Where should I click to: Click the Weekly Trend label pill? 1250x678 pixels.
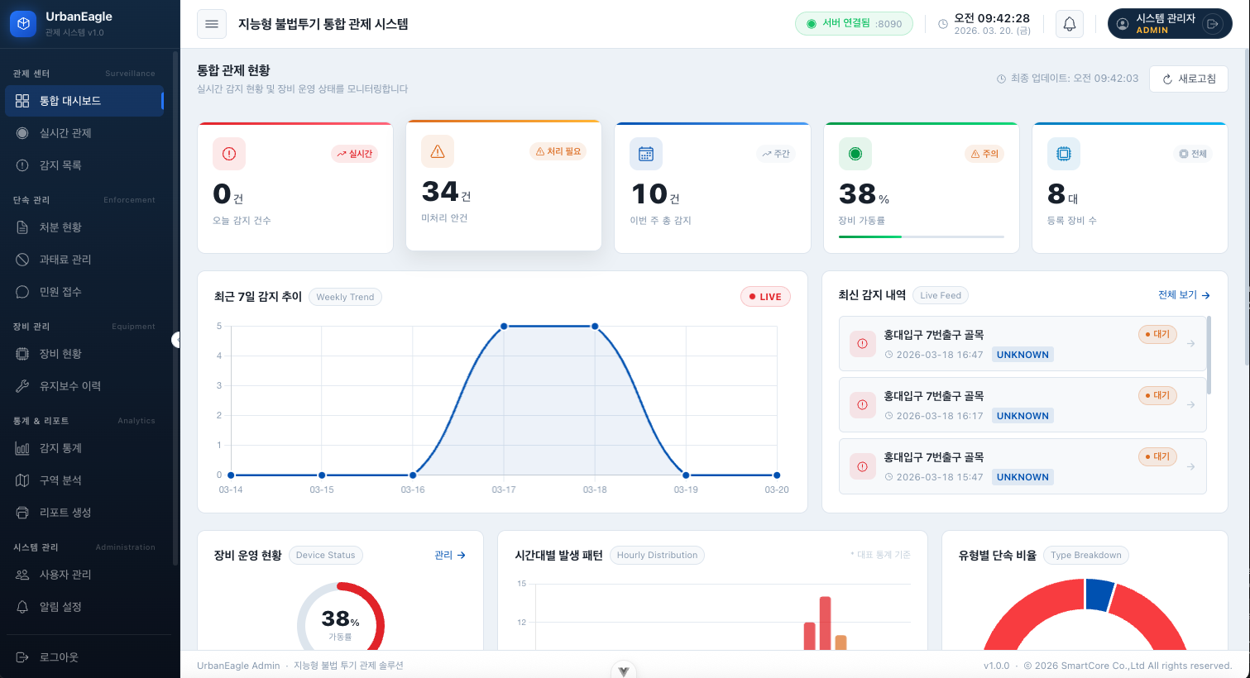345,297
